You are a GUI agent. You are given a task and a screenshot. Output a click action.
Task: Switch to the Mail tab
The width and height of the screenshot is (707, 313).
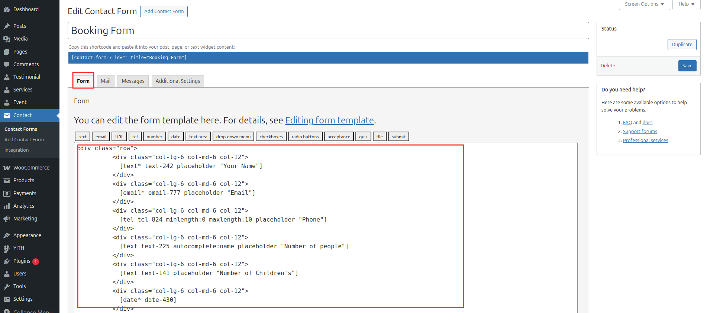(x=106, y=81)
